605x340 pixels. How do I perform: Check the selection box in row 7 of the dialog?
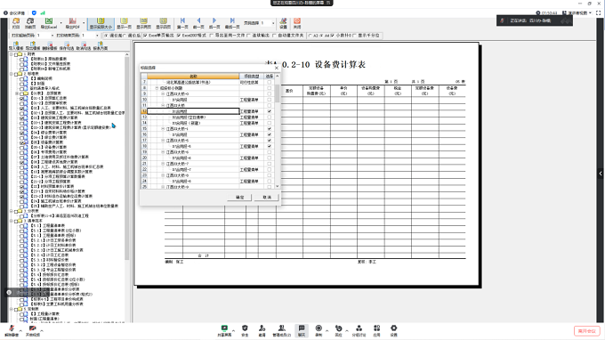click(270, 82)
